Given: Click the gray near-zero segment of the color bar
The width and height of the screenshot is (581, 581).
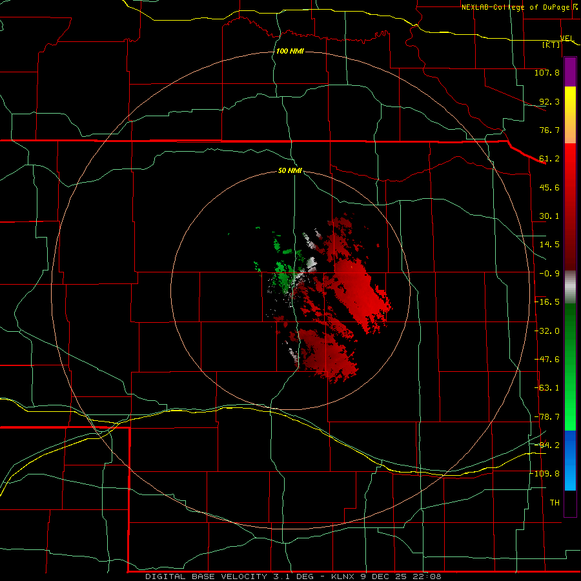Looking at the screenshot, I should [x=570, y=287].
